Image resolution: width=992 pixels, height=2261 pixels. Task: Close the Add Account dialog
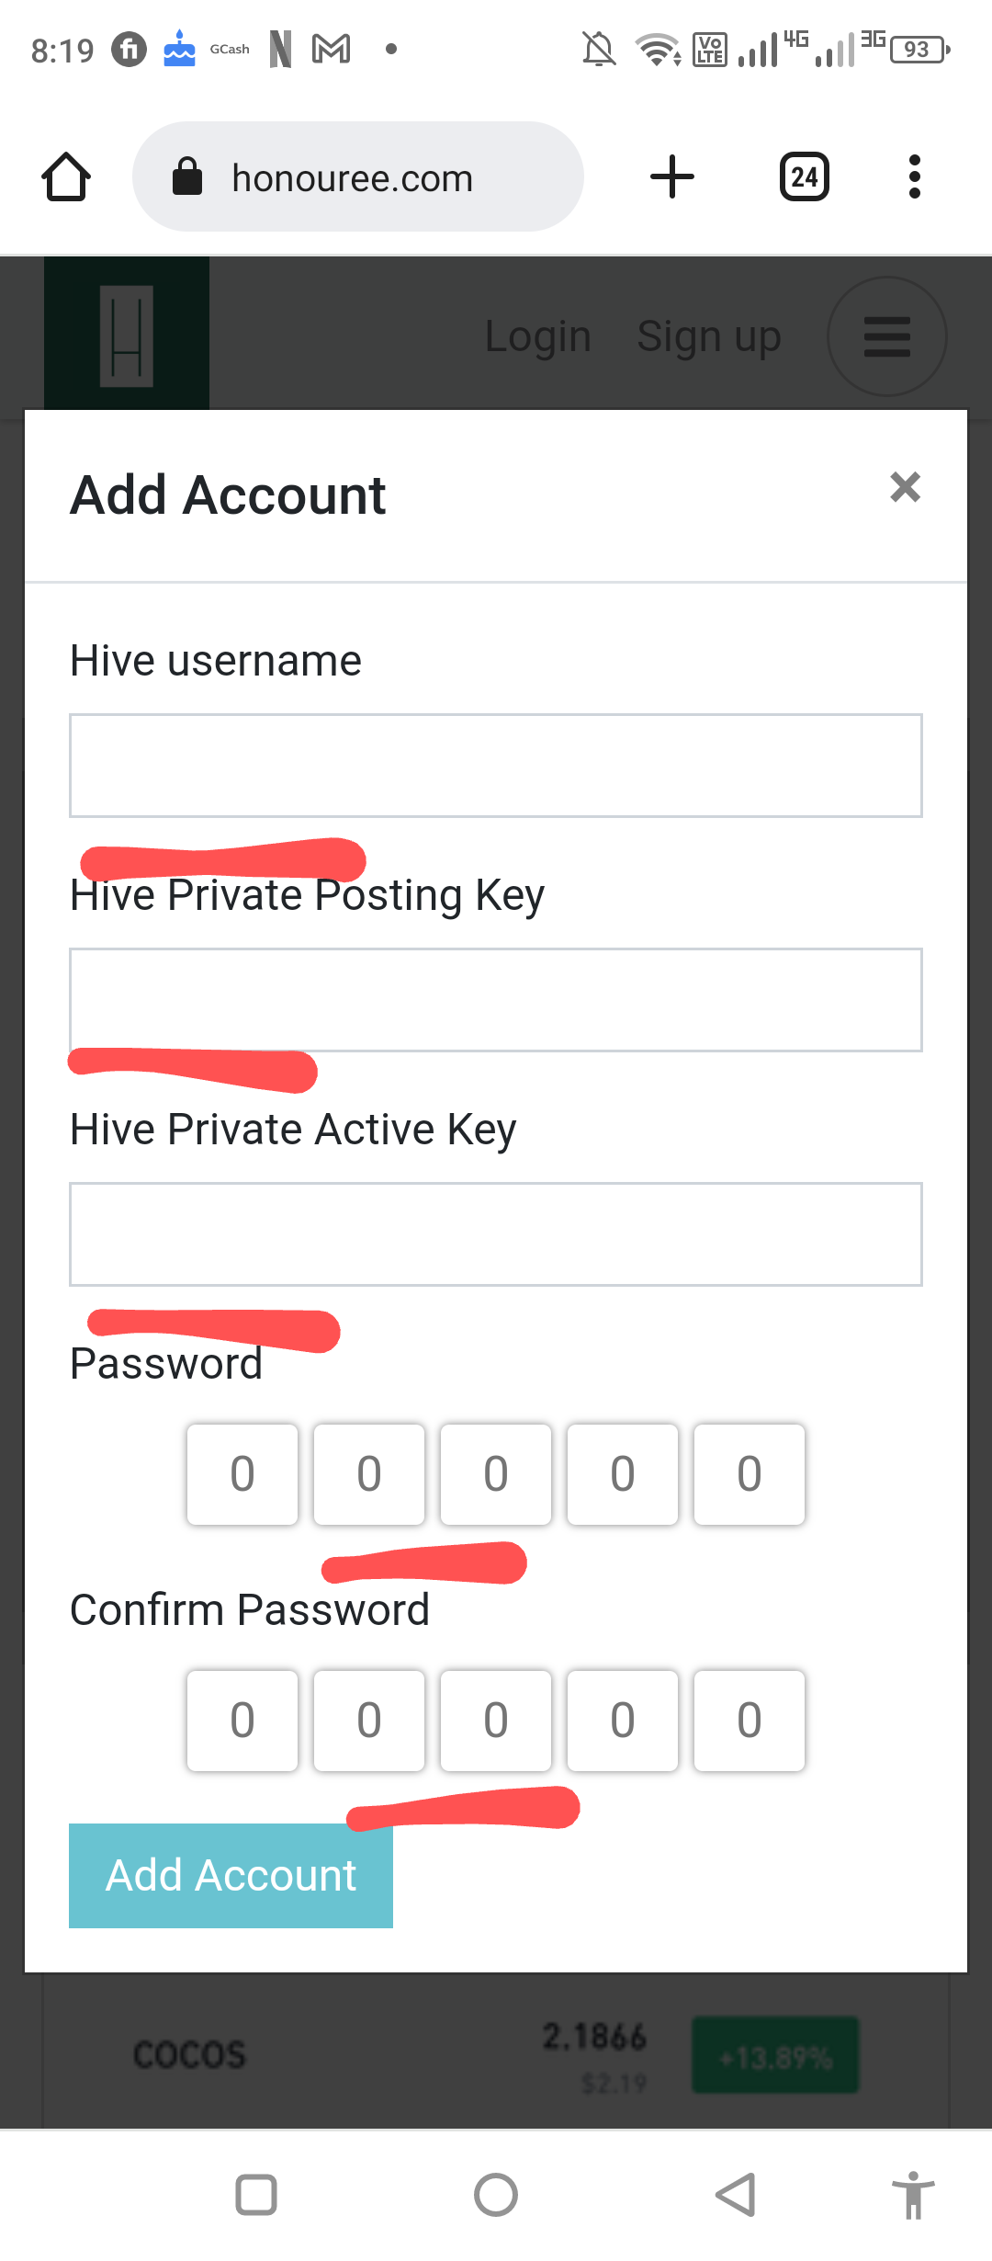pos(906,487)
